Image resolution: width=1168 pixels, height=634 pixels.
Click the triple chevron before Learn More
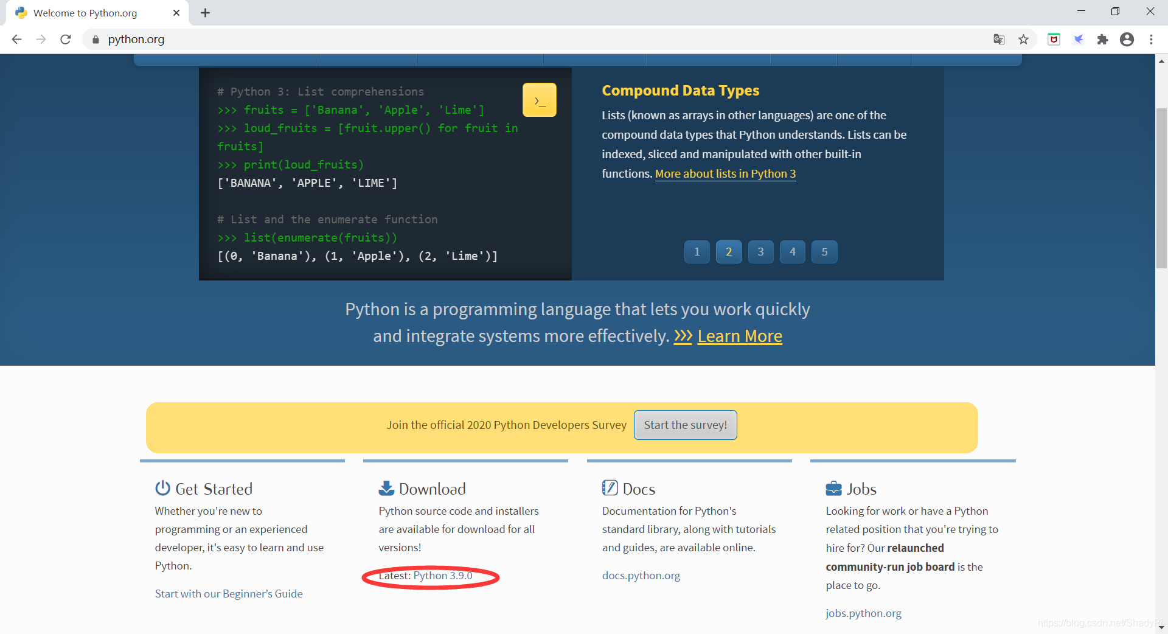683,336
